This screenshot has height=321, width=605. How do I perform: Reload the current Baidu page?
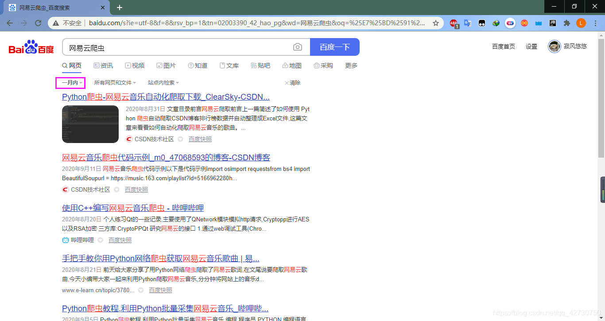tap(38, 23)
